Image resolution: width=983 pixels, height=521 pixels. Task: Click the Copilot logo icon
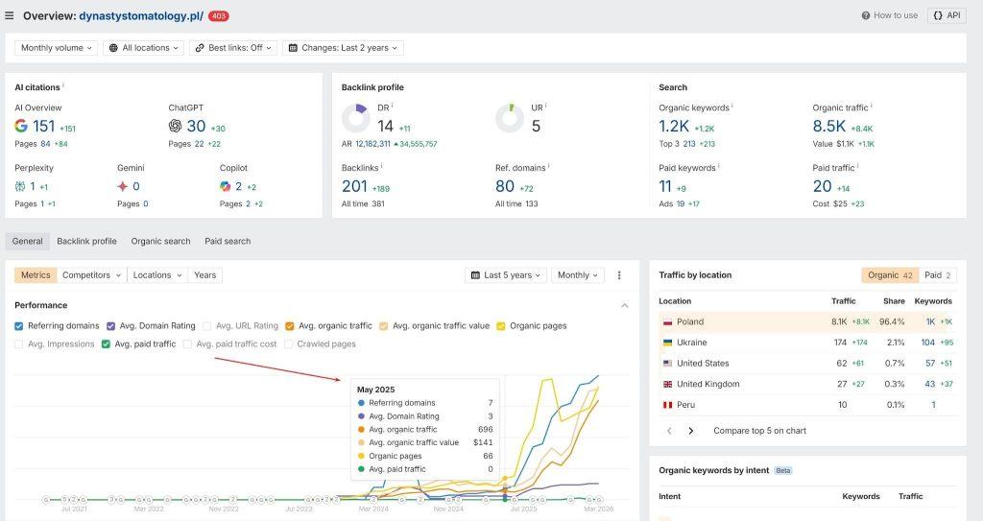tap(225, 186)
